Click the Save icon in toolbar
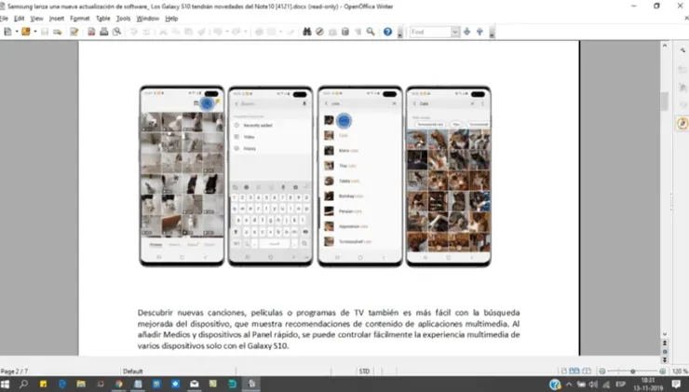 point(44,32)
